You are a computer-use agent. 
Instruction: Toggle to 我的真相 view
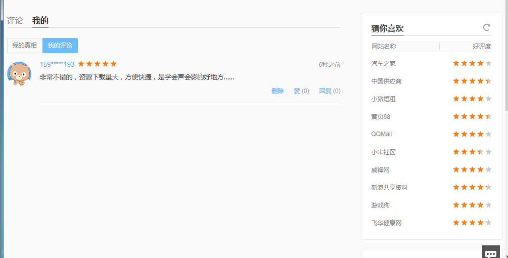pos(25,46)
